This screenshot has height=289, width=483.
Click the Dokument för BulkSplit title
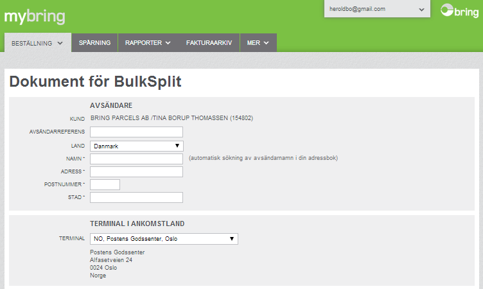96,82
